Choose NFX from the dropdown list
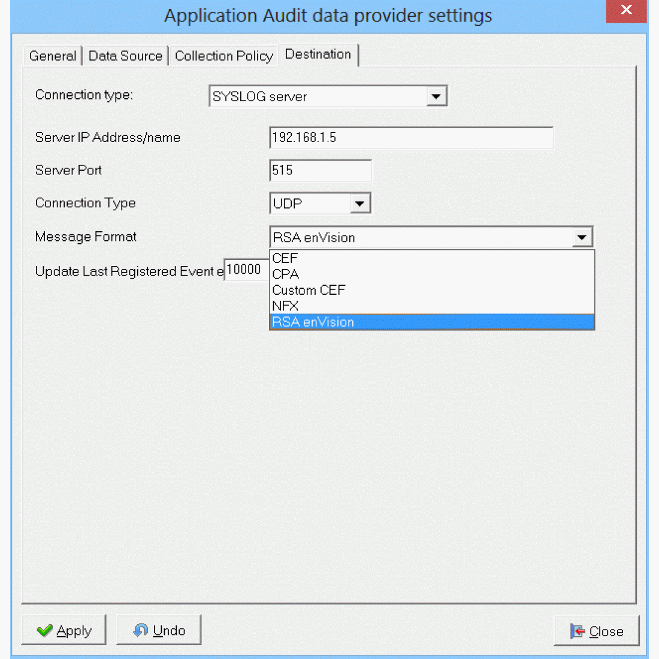 click(285, 306)
